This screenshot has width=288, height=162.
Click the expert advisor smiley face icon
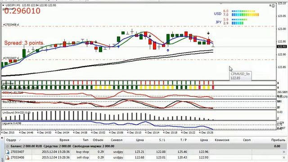(273, 6)
